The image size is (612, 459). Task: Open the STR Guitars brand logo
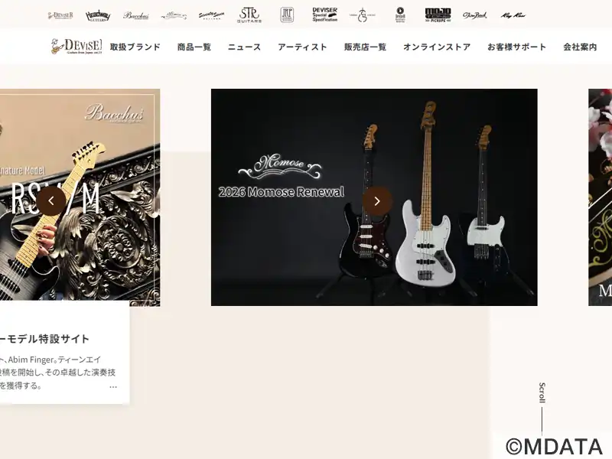[249, 15]
